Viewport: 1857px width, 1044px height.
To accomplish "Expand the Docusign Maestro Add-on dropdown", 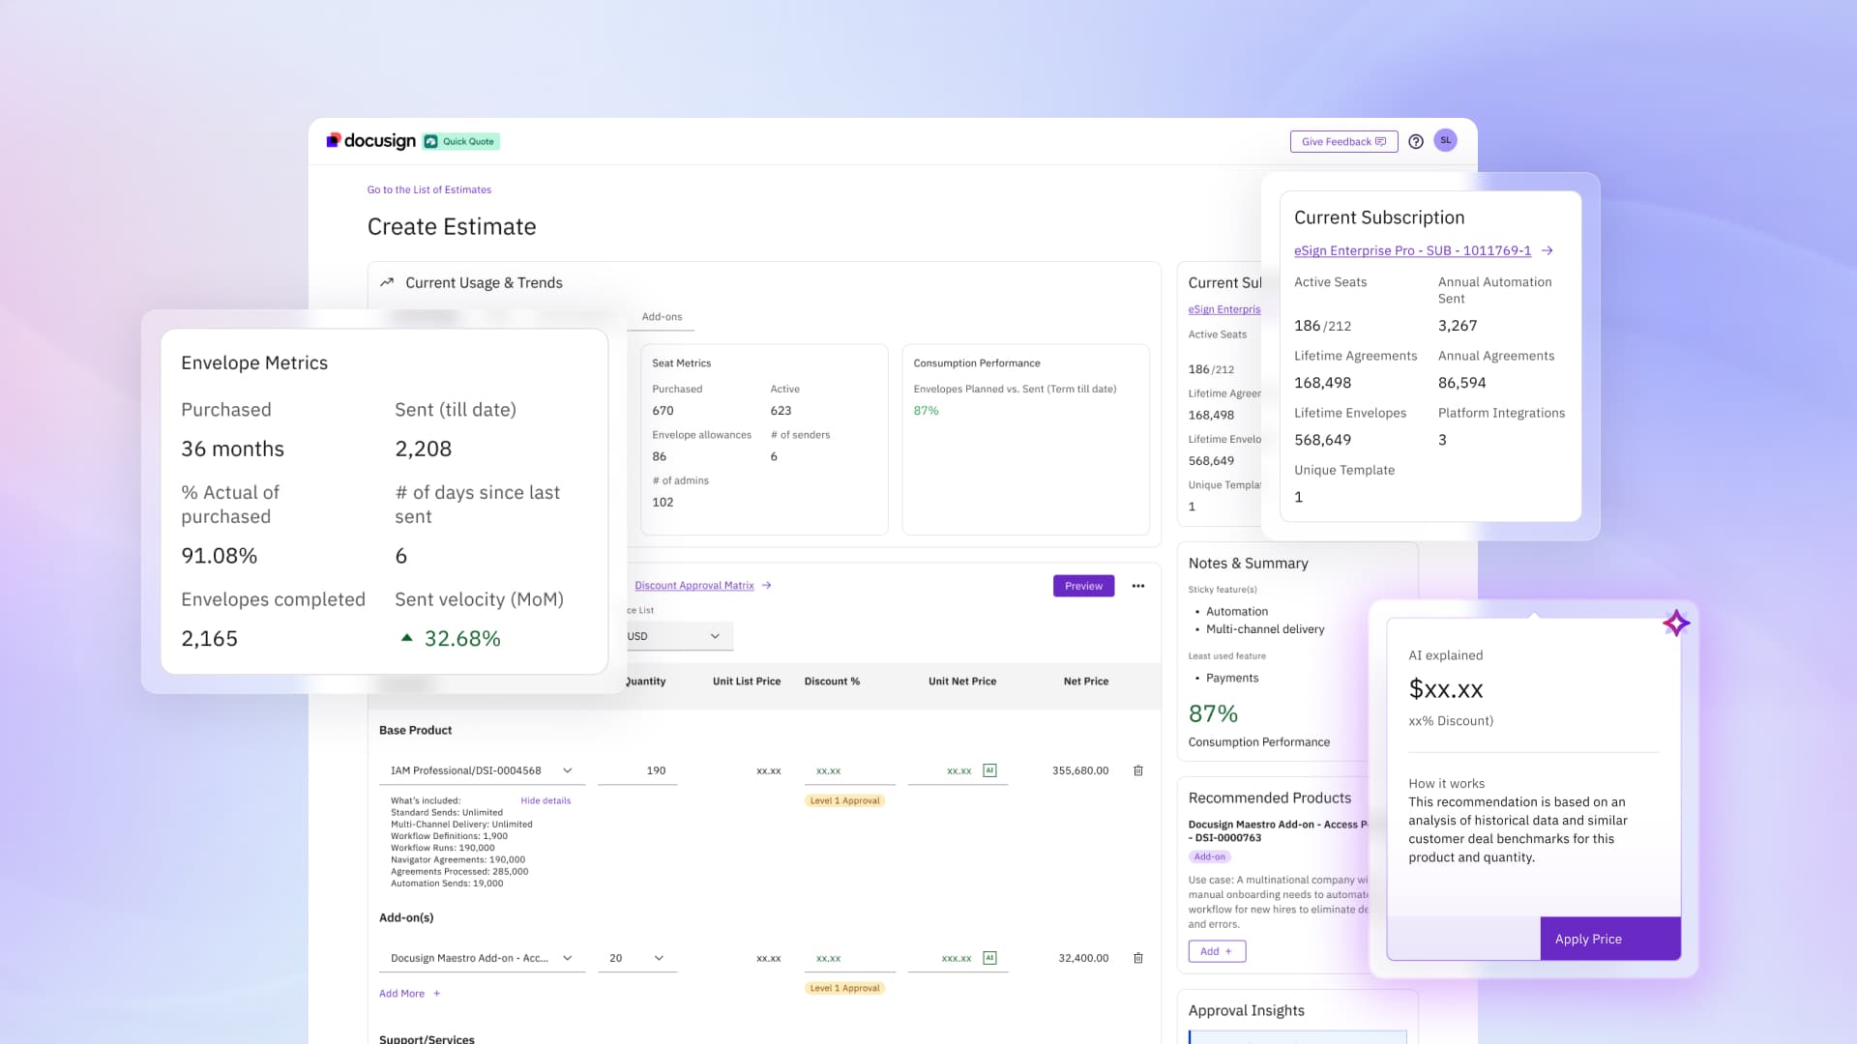I will click(x=481, y=958).
